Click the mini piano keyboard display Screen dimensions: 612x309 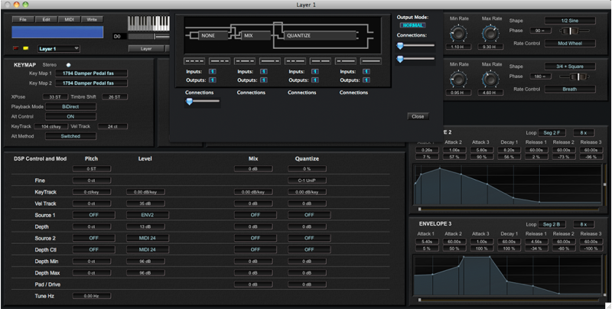coord(148,24)
